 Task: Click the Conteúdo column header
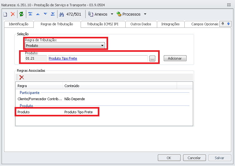(x=120, y=86)
